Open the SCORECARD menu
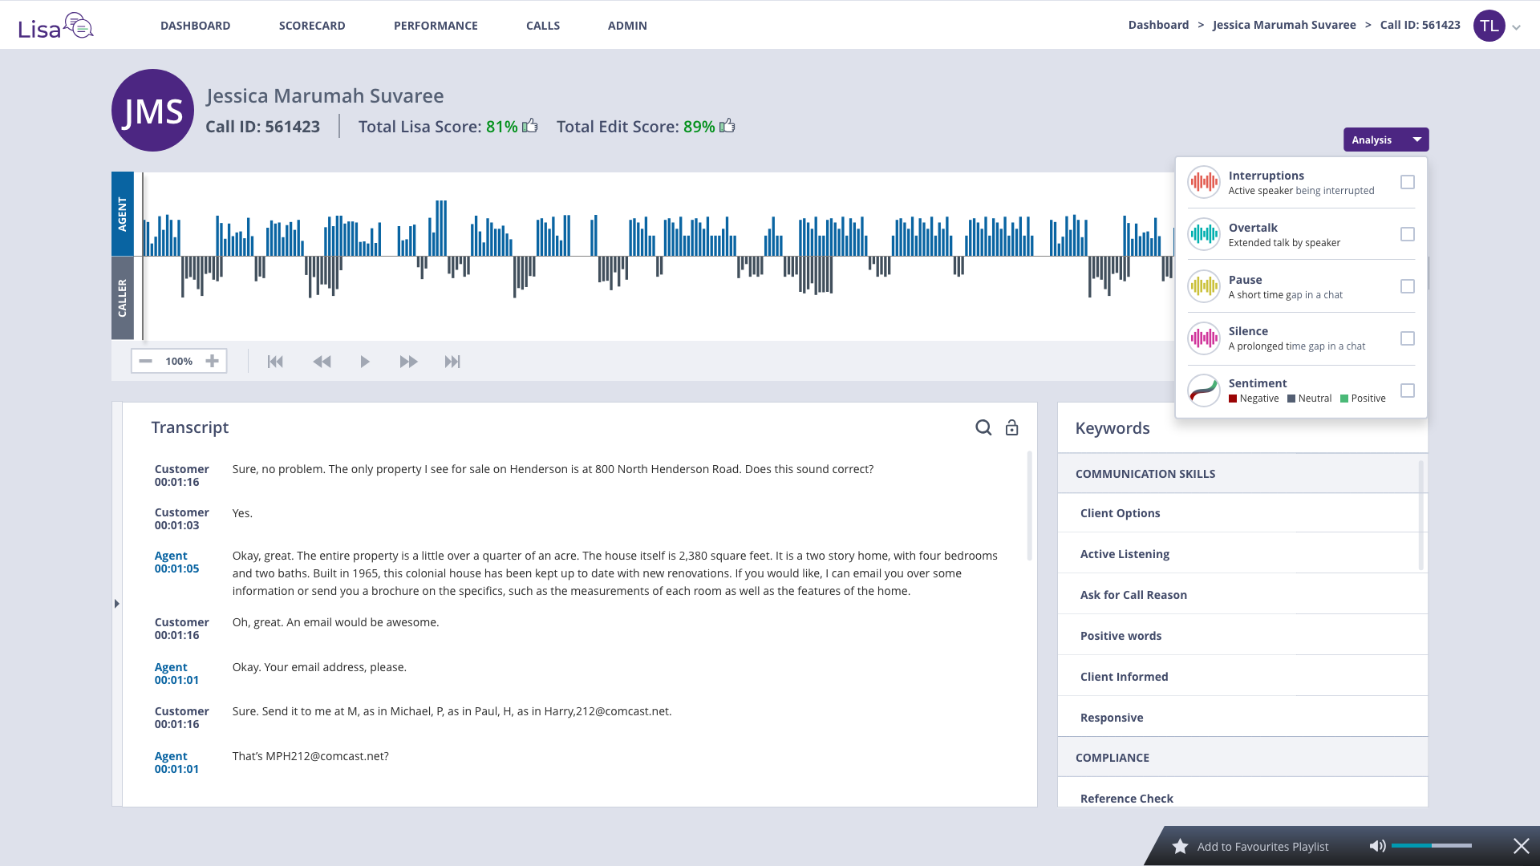Screen dimensions: 1540x866 click(x=312, y=26)
